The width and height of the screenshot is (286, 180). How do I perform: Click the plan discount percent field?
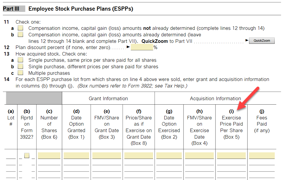point(142,47)
